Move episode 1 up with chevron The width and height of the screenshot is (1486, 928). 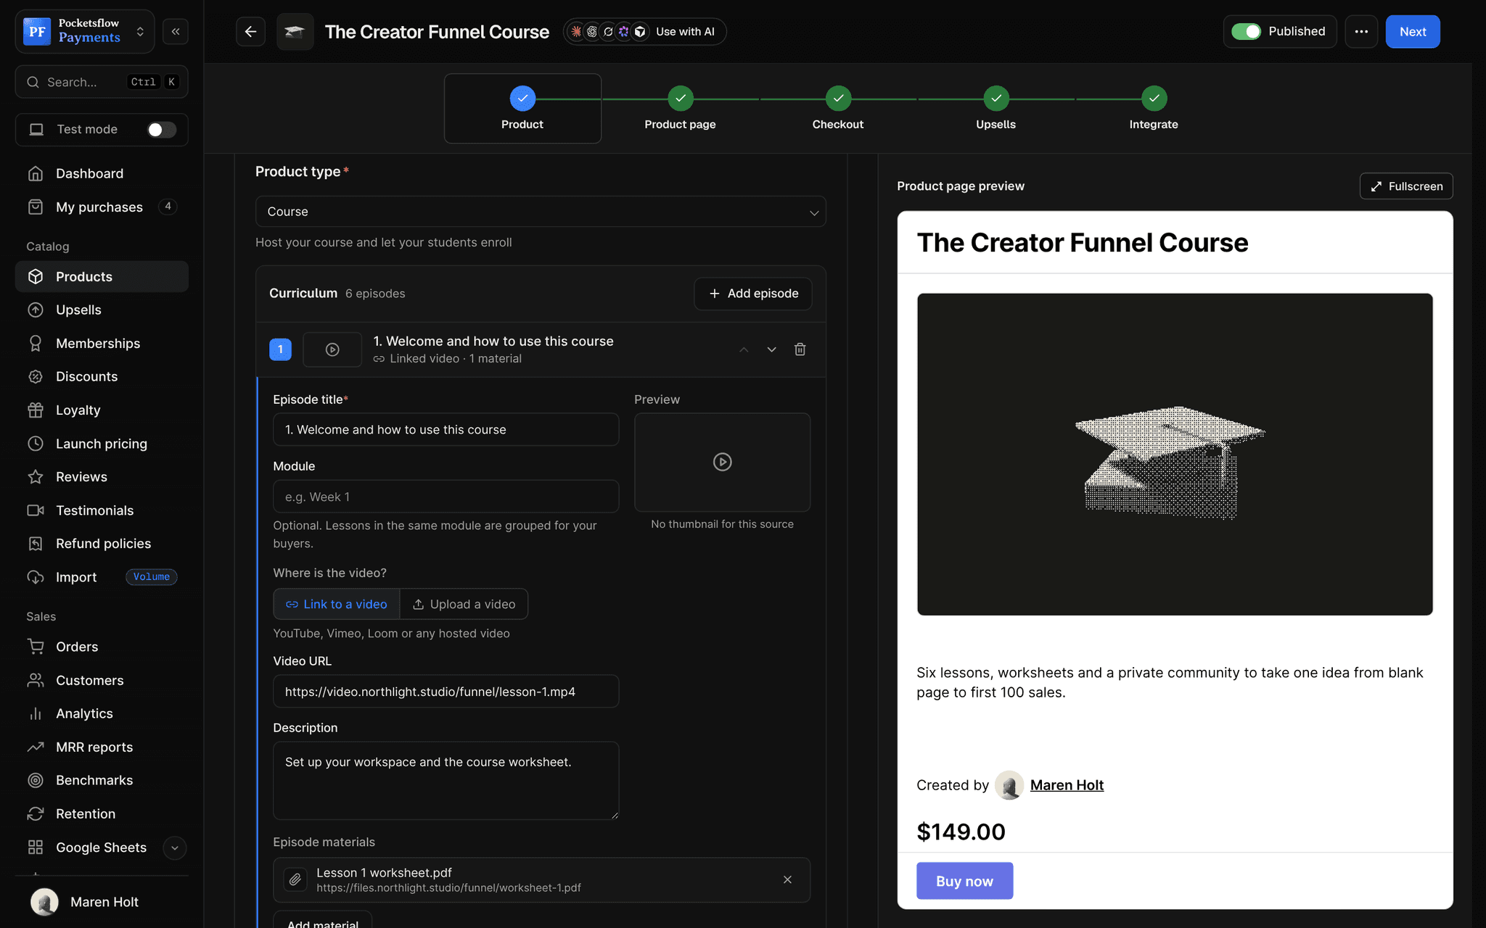tap(744, 349)
